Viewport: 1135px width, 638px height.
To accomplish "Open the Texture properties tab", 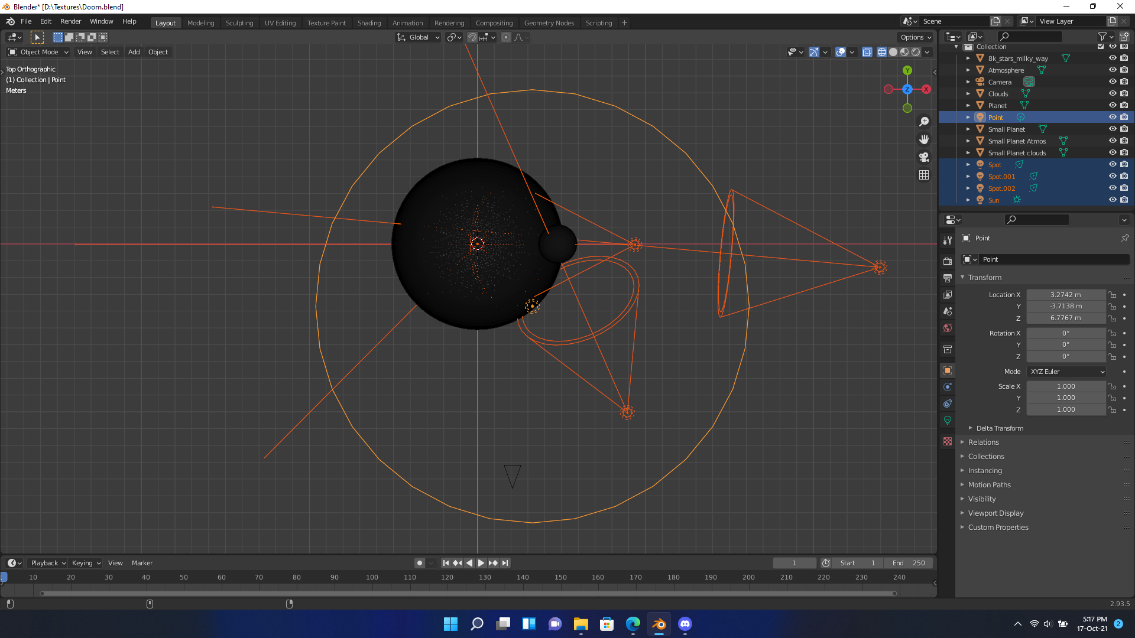I will click(x=948, y=441).
